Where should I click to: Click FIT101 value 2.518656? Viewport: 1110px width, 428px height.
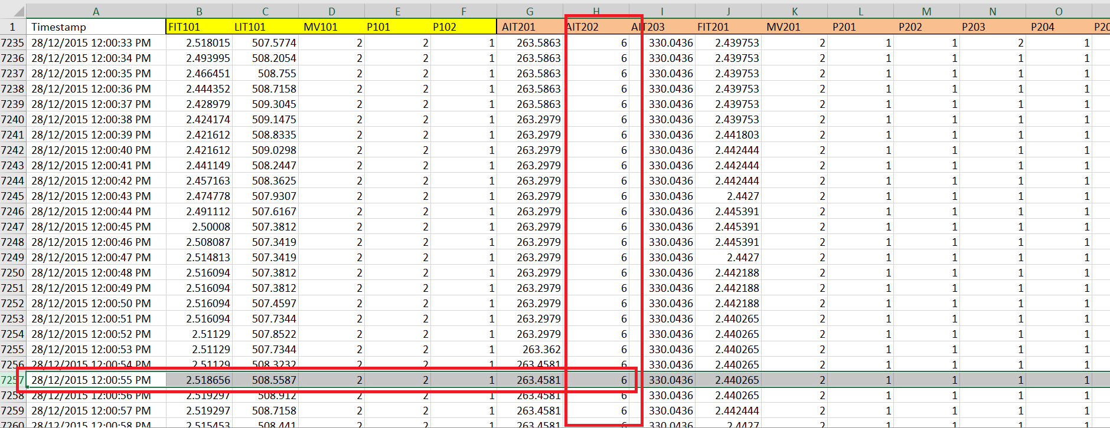199,380
